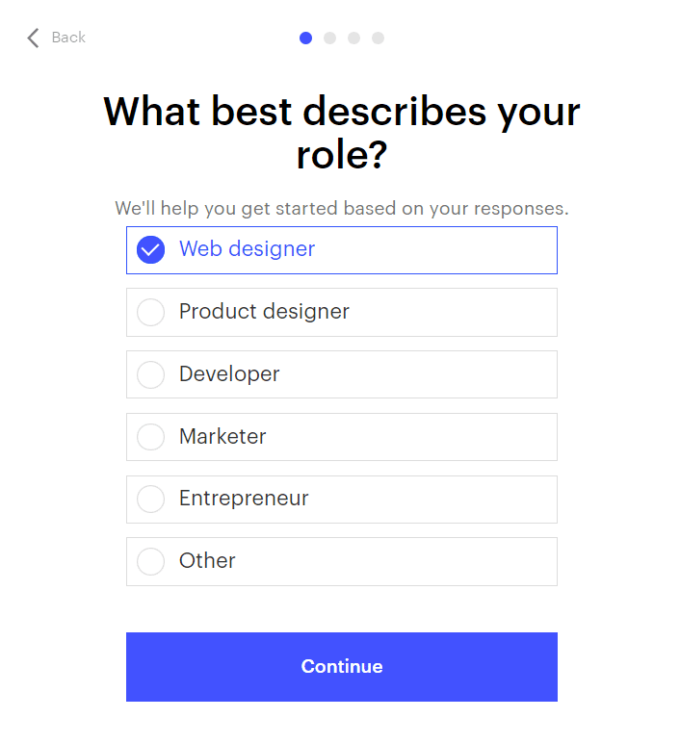Screen dimensions: 680x744
Task: Jump to the second progress step dot
Action: click(330, 38)
